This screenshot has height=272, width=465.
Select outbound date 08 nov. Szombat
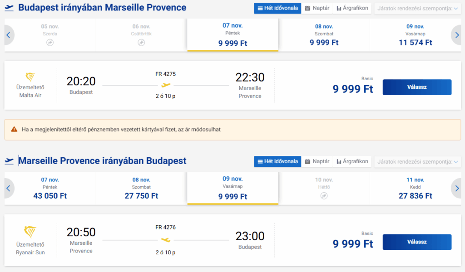[x=324, y=35]
